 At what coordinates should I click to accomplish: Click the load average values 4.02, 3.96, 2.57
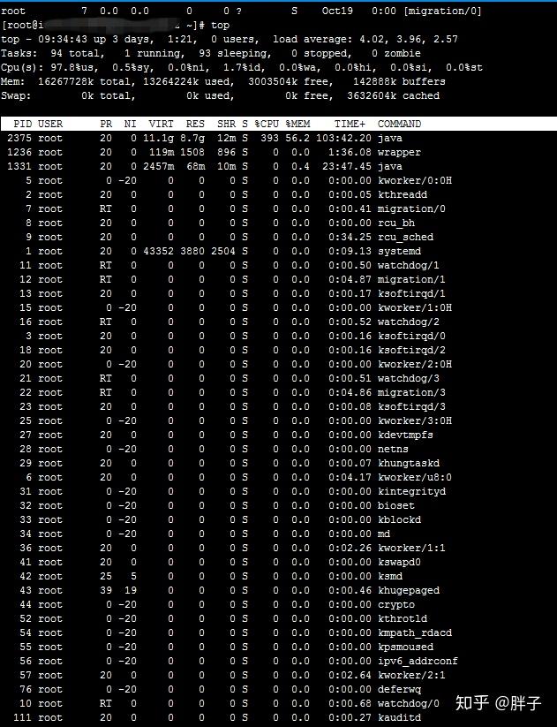(409, 40)
